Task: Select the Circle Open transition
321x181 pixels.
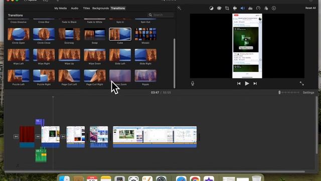Action: [x=19, y=34]
